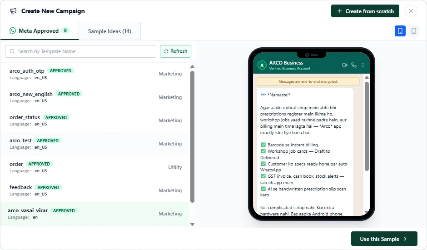Image resolution: width=427 pixels, height=250 pixels.
Task: Click the ARCO Business avatar circle
Action: pos(262,65)
